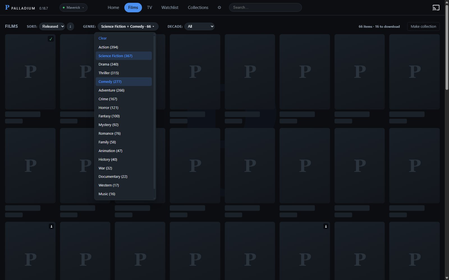Screen dimensions: 449x280
Task: Choose War (32) genre
Action: 124,168
